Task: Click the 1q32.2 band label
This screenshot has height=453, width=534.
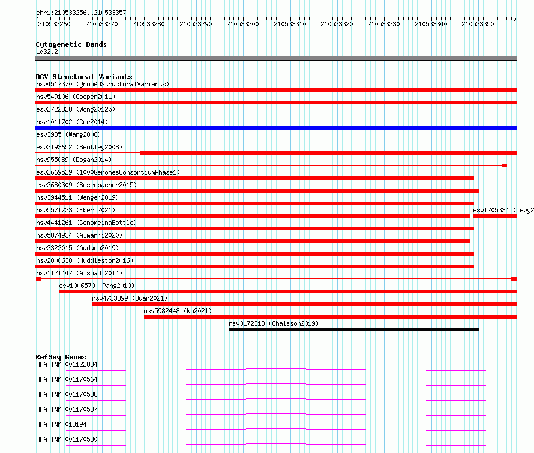Action: [47, 52]
